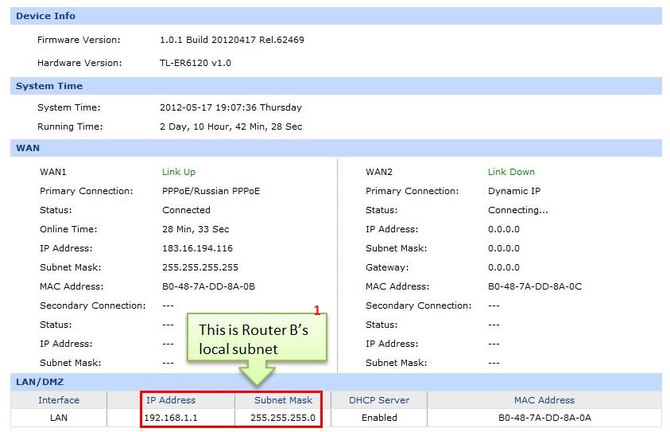Screen dimensions: 670x432
Task: Click the WAN1 label
Action: pos(53,172)
